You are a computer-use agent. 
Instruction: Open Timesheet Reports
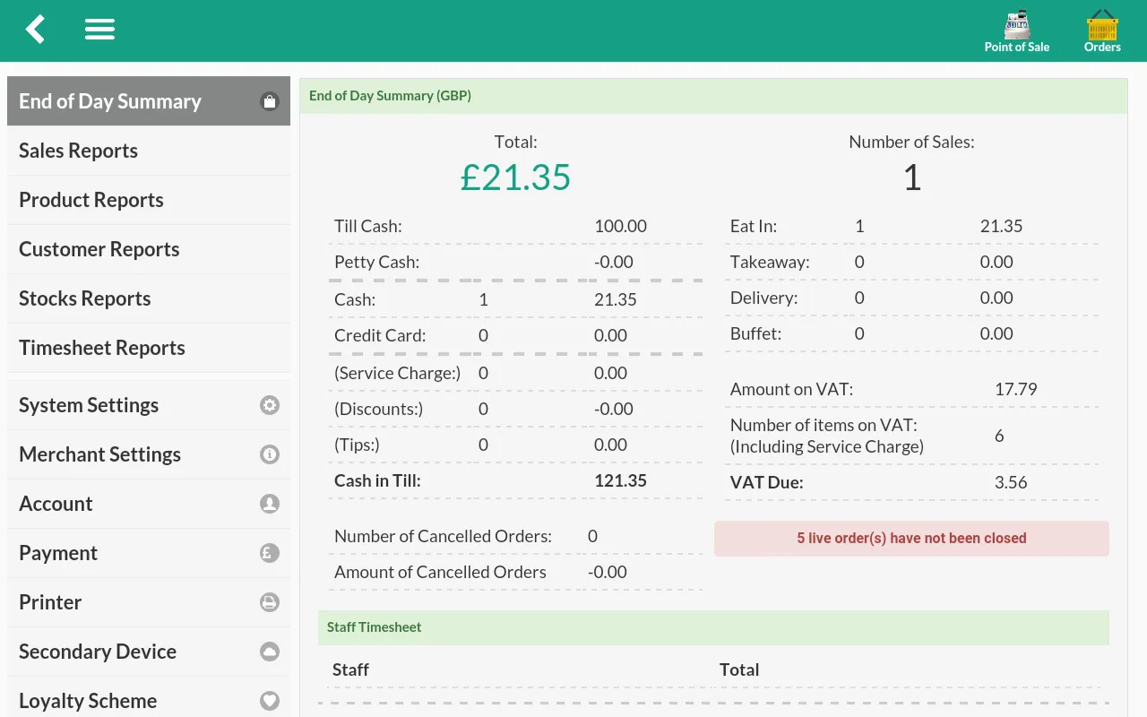101,347
